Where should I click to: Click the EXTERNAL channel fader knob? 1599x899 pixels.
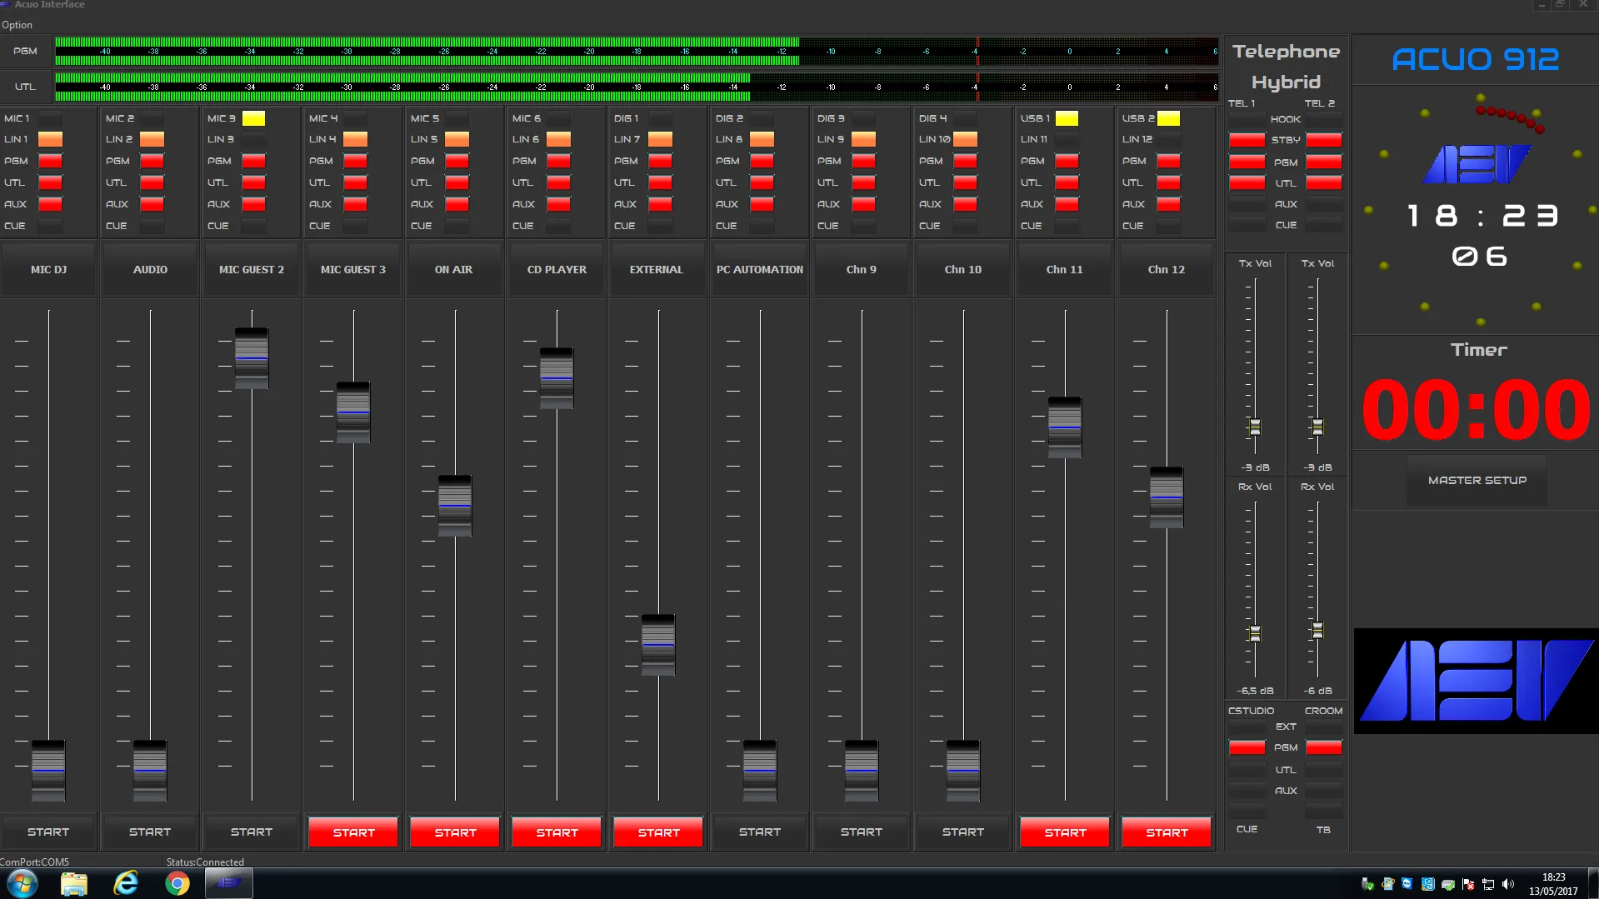pos(658,644)
